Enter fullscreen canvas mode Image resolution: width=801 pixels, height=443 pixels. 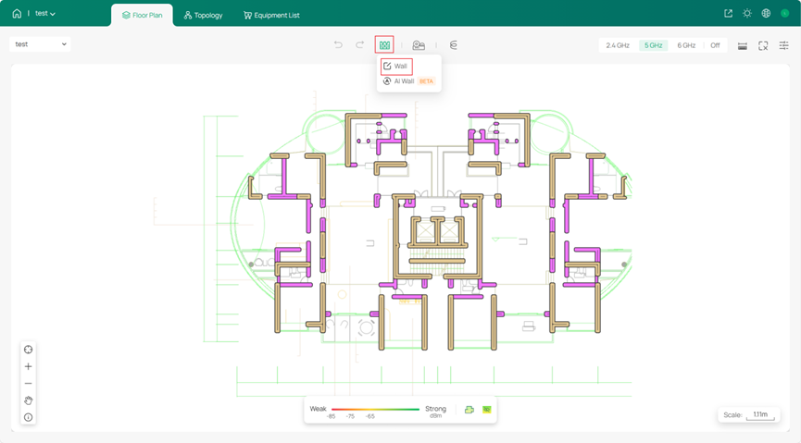[x=763, y=45]
